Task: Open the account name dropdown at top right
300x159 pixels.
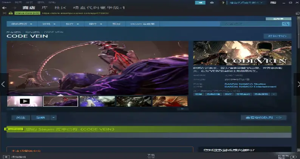Action: point(246,3)
